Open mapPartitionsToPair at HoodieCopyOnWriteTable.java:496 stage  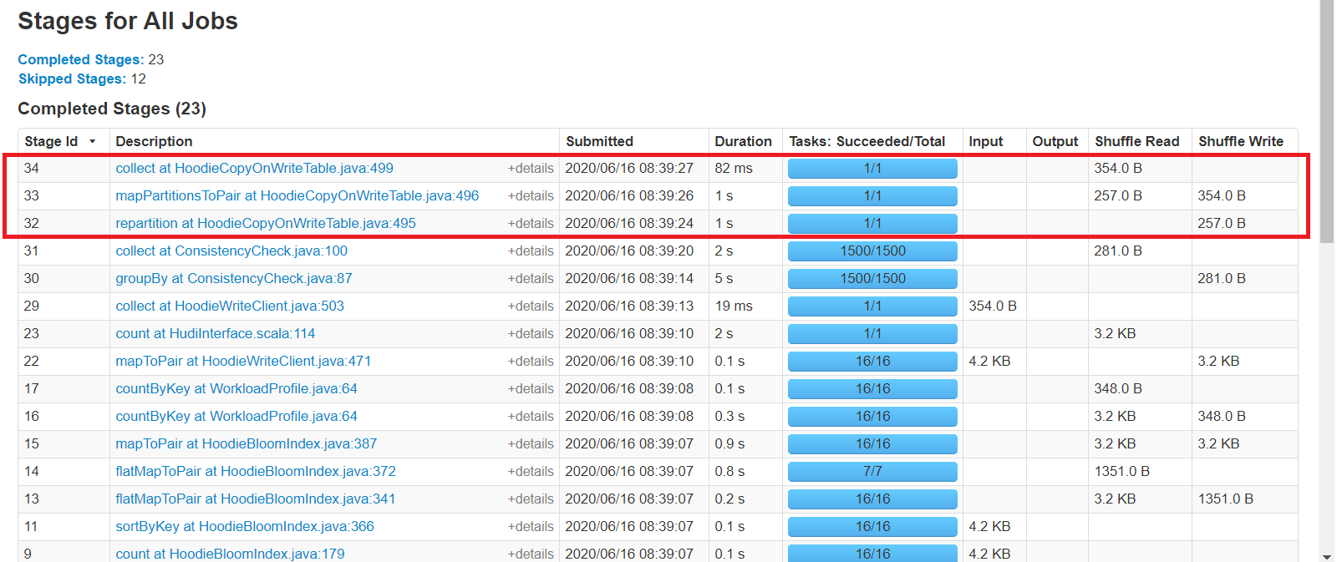click(x=297, y=195)
